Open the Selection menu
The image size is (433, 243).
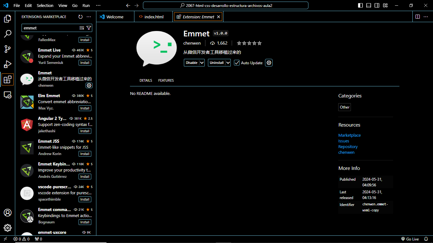[45, 5]
